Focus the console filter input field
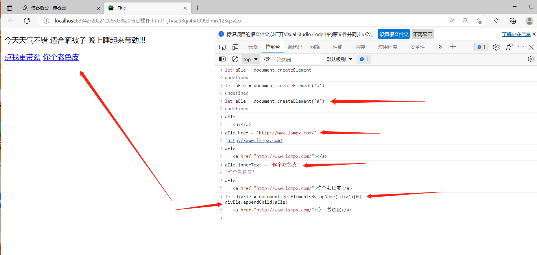 (299, 59)
